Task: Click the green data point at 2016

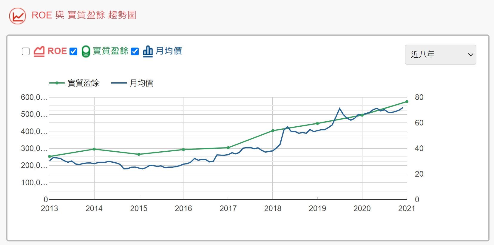Action: [183, 150]
